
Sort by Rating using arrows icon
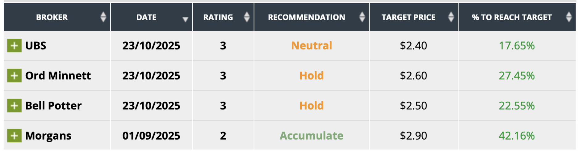(246, 17)
